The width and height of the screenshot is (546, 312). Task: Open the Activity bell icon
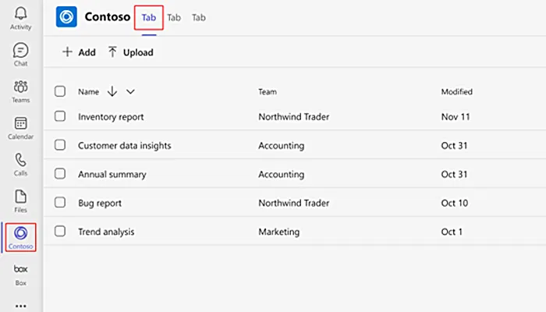(x=21, y=14)
